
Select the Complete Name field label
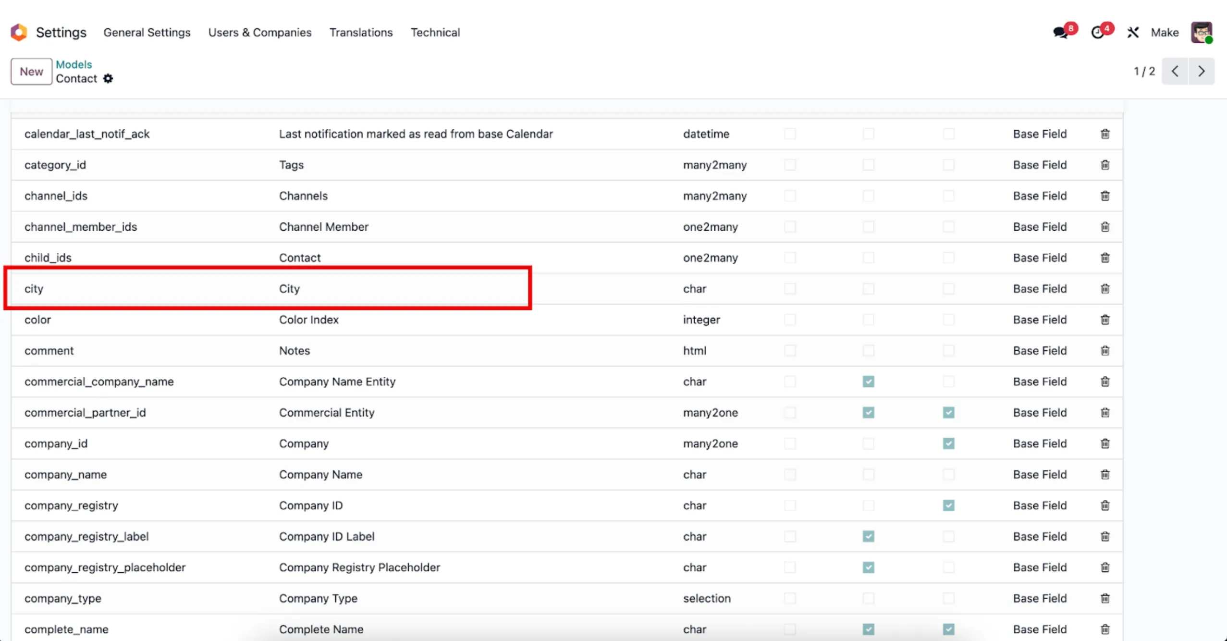point(321,629)
